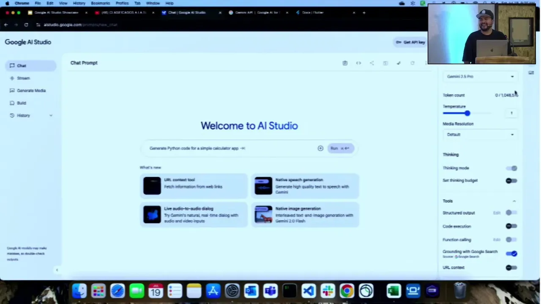This screenshot has height=304, width=541.
Task: Click the History icon in sidebar
Action: pyautogui.click(x=12, y=115)
